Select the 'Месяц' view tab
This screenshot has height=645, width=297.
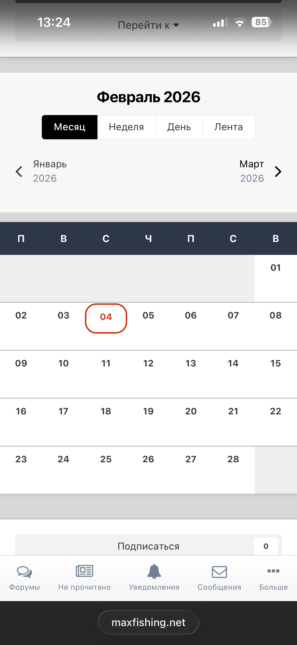pos(70,127)
